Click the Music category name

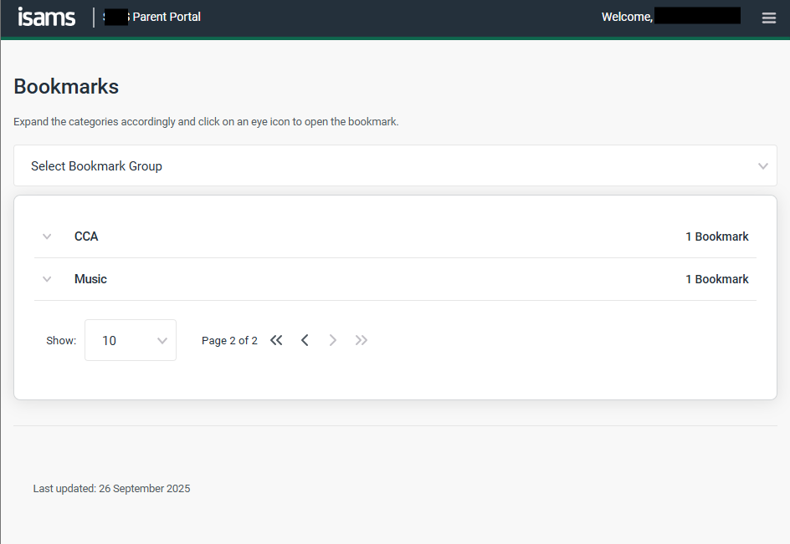click(90, 279)
